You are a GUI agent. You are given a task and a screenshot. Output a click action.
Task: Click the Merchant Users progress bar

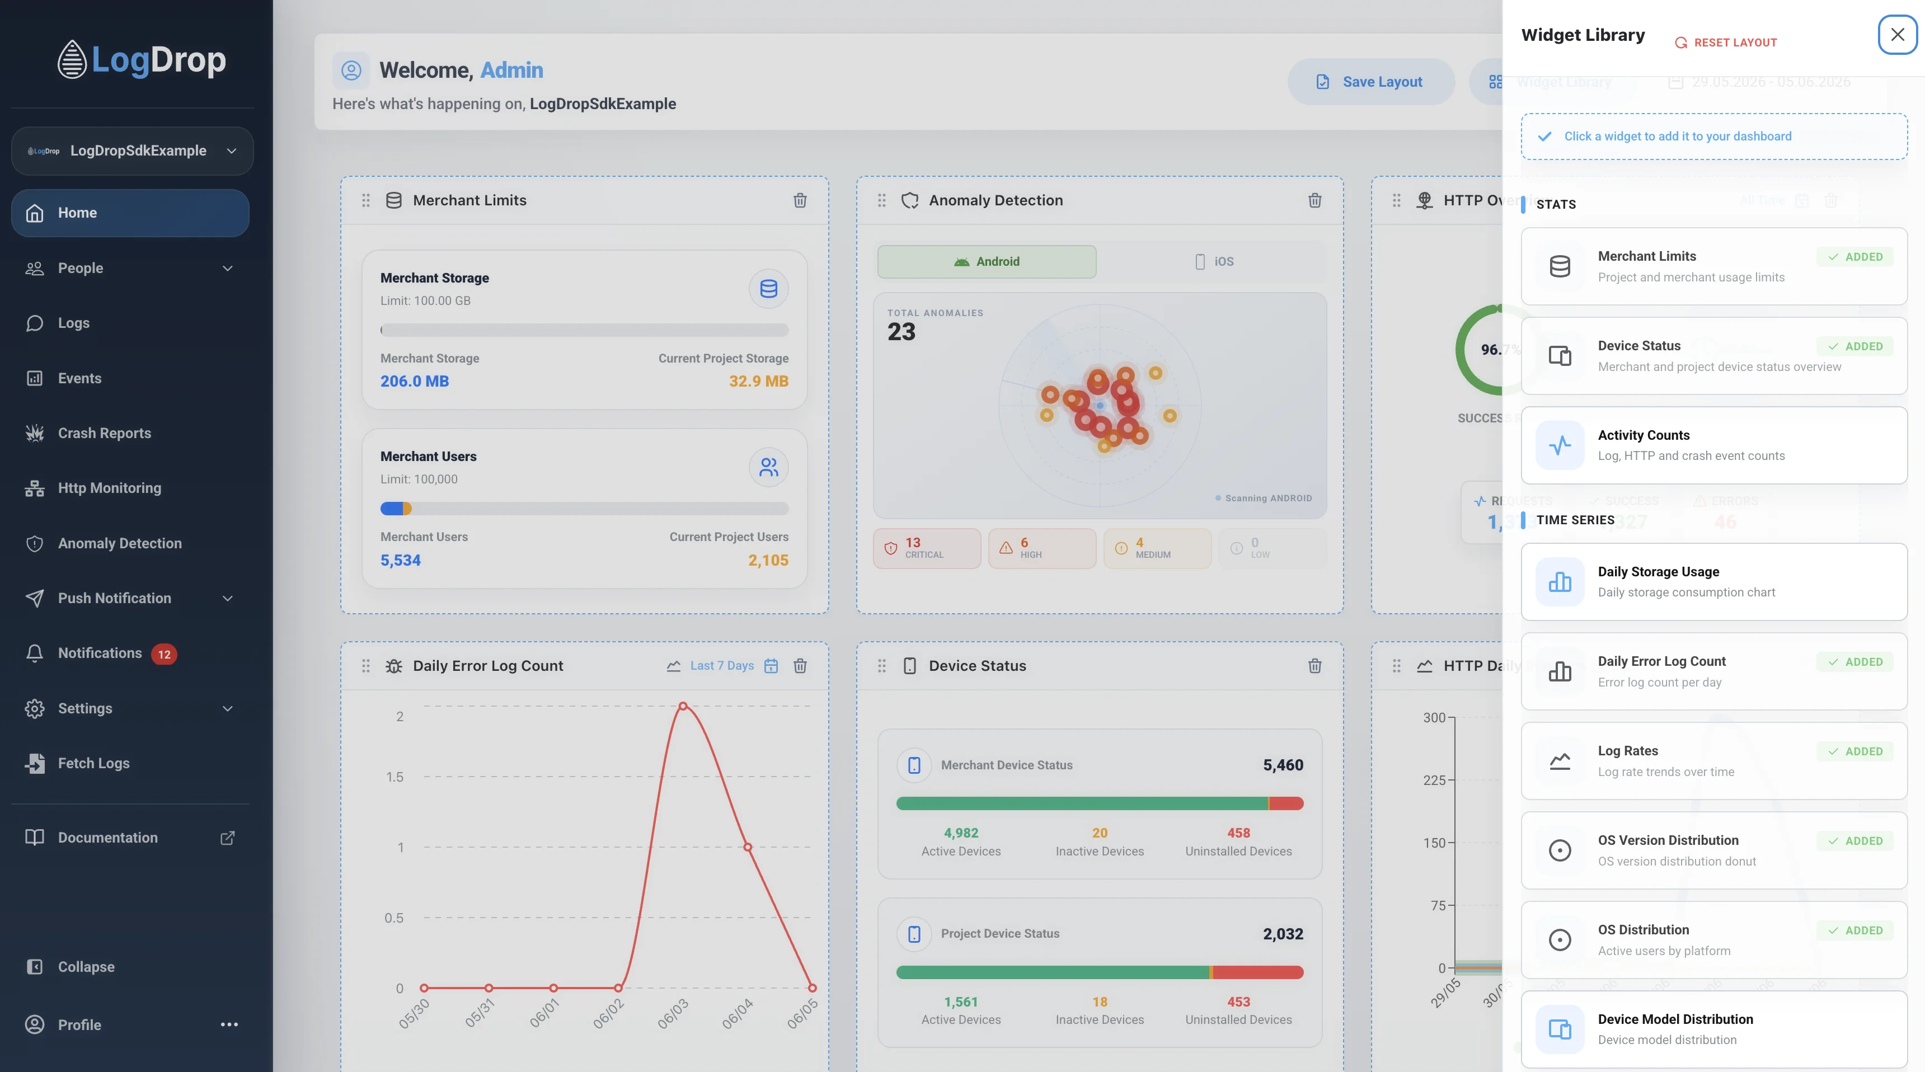click(584, 509)
